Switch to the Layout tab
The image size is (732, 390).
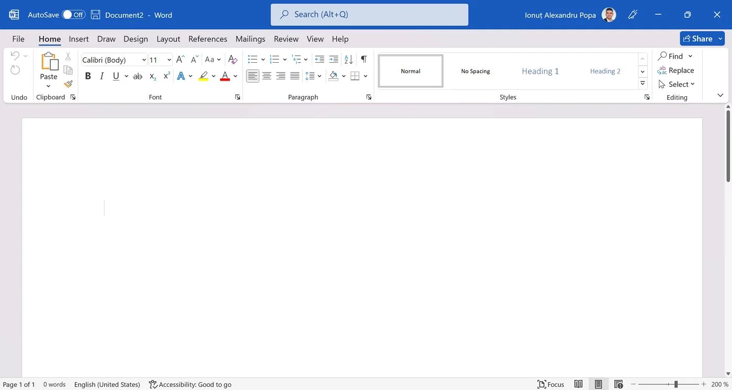(168, 39)
